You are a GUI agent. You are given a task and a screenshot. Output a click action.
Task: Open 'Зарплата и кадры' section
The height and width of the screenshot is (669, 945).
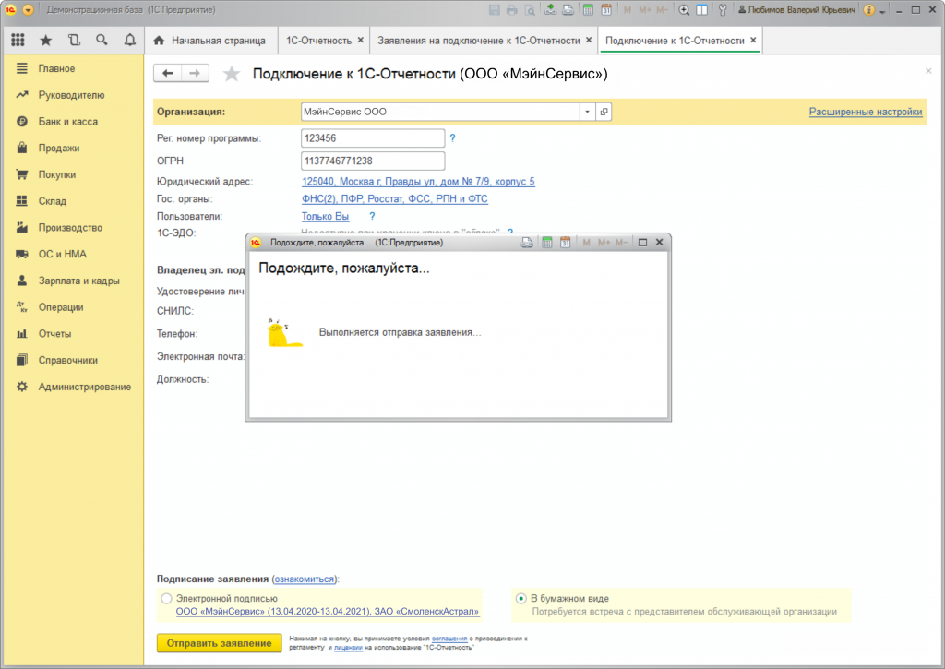coord(78,281)
